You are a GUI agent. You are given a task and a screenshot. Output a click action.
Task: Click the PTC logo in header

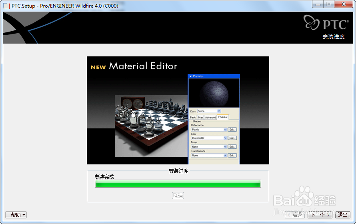(x=326, y=23)
